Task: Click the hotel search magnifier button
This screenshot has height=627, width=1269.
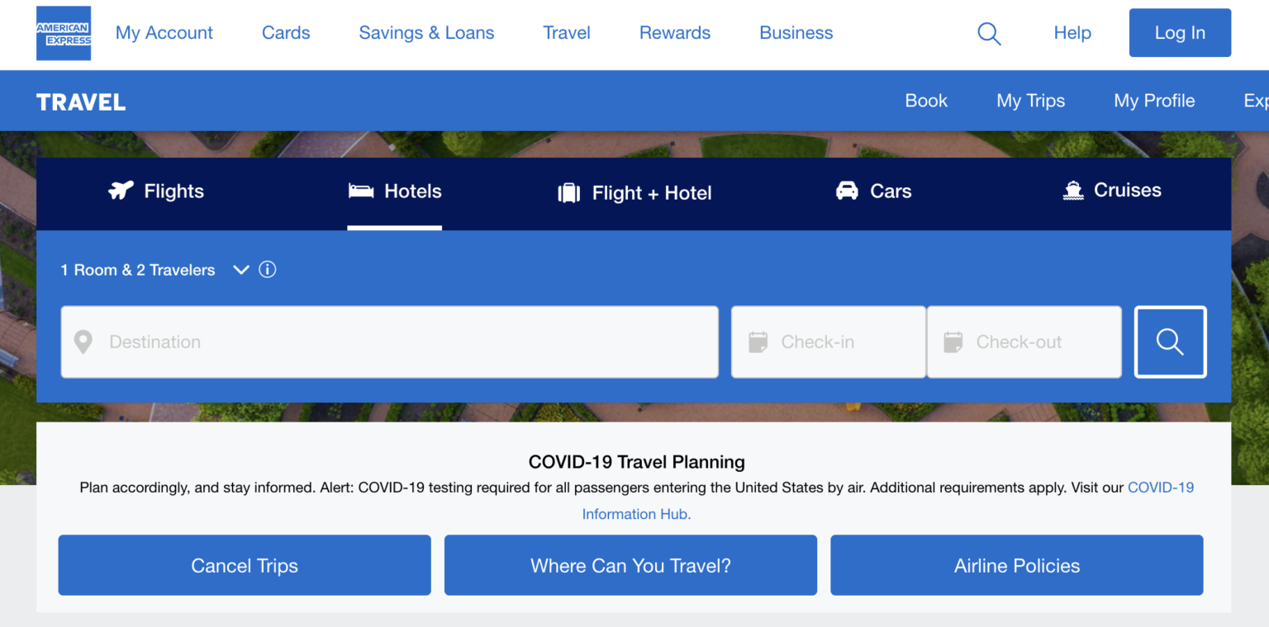Action: pos(1170,342)
